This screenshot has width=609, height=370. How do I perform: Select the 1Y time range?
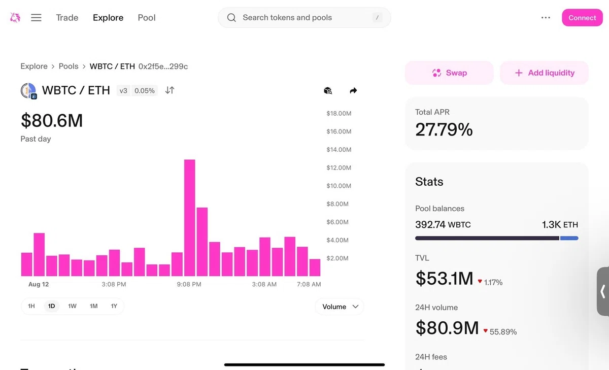click(114, 306)
